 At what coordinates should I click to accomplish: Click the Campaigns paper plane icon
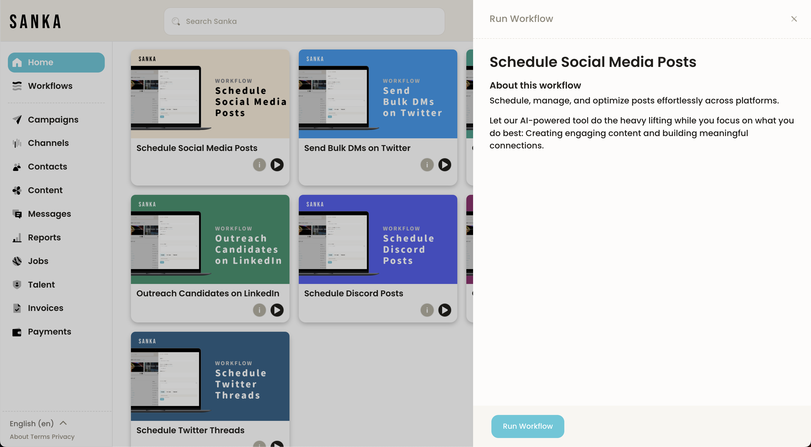[17, 119]
